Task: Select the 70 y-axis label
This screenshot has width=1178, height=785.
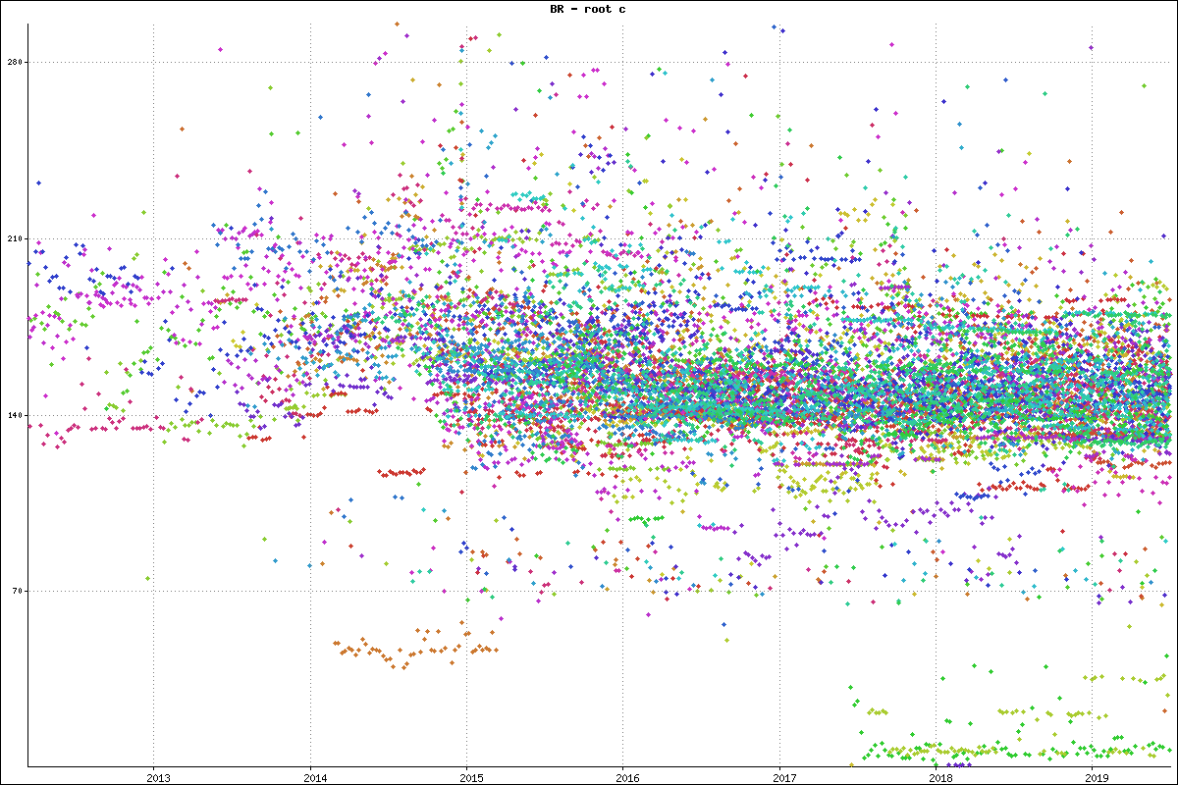Action: click(17, 591)
